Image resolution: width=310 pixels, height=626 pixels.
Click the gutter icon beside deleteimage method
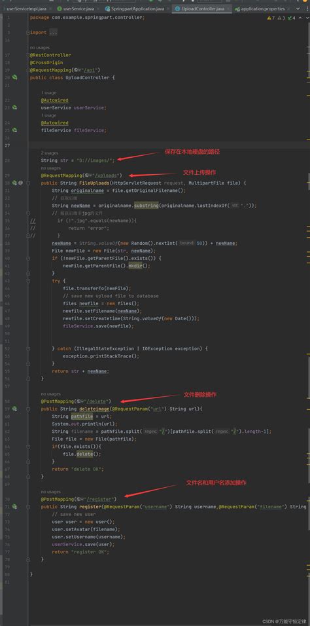pos(15,409)
